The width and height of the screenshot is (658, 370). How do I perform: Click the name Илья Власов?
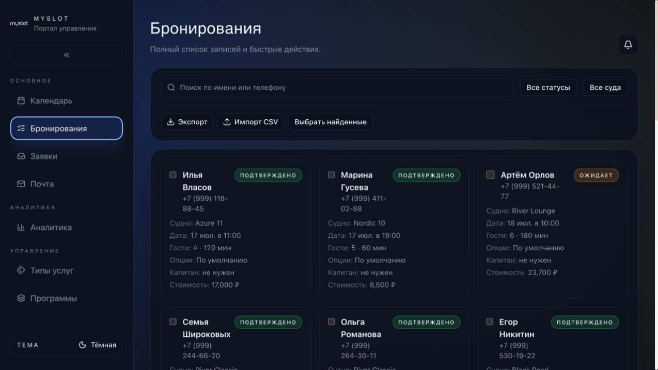(197, 181)
